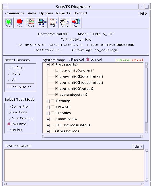Select the system(systest) tree label

[x=73, y=95]
